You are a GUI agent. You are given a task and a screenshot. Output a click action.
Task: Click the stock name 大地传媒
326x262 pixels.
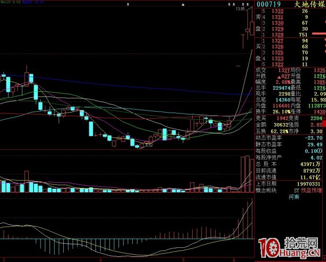tap(309, 4)
